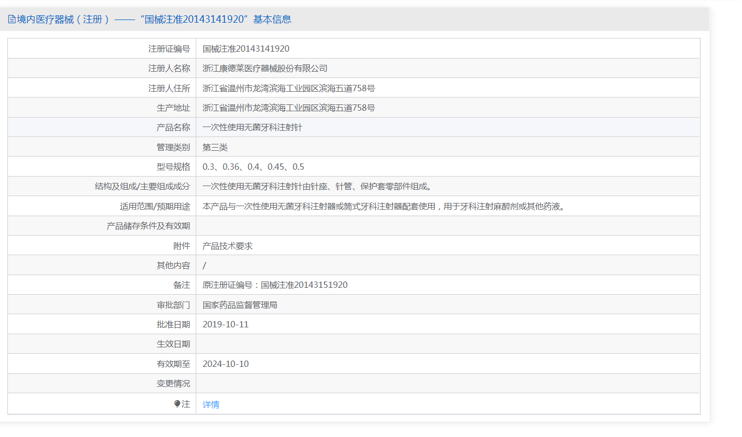This screenshot has height=437, width=742.
Task: Click the approval date 2019-10-11
Action: [x=225, y=324]
